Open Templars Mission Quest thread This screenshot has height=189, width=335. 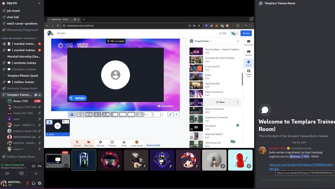(x=23, y=75)
